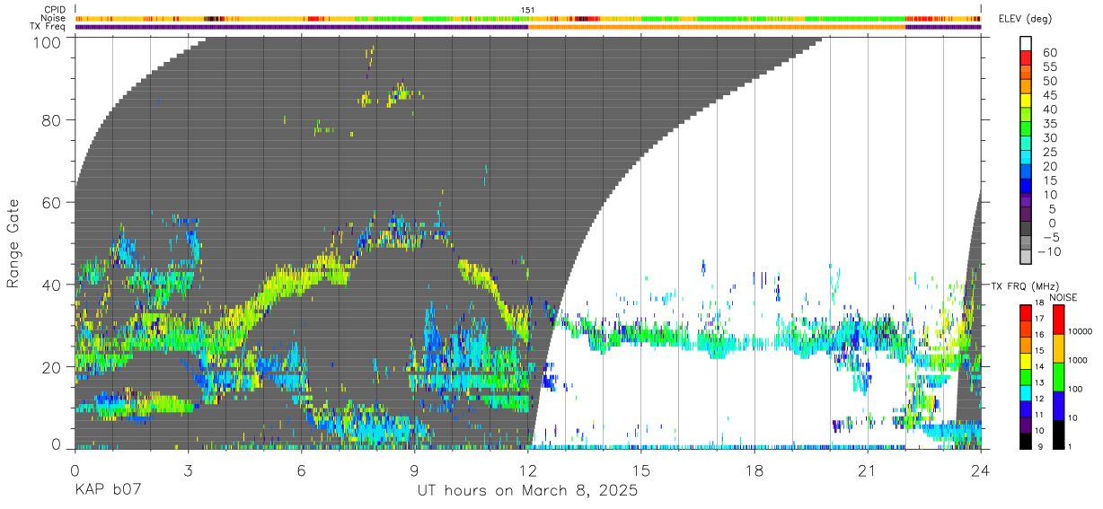Image resolution: width=1103 pixels, height=509 pixels.
Task: Click the 21 hour tick label
Action: [868, 470]
